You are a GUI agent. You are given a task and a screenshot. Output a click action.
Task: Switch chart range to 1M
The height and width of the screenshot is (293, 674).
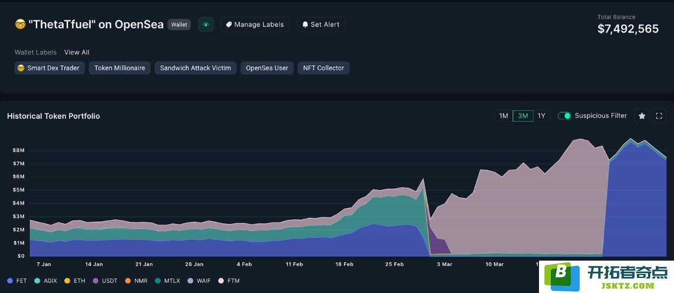tap(503, 116)
